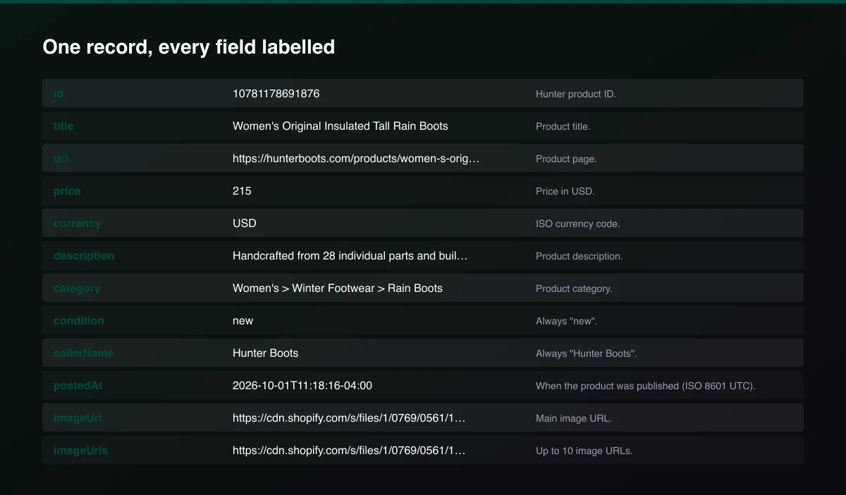
Task: Select 'Women's Original Insulated Tall Rain Boots'
Action: (x=341, y=126)
